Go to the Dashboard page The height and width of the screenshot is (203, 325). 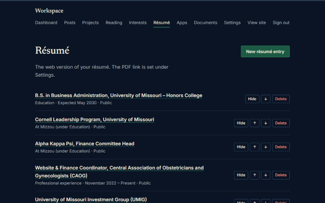pyautogui.click(x=46, y=23)
